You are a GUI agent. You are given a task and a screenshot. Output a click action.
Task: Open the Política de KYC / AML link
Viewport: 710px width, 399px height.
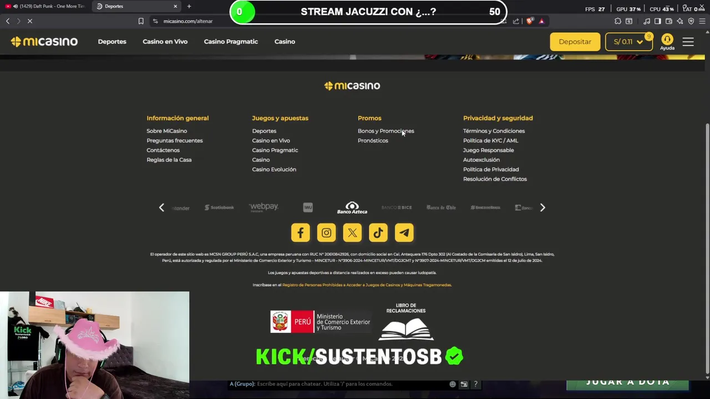490,141
